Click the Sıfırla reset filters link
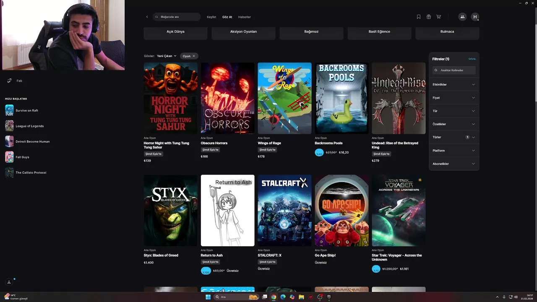The height and width of the screenshot is (302, 537). click(x=472, y=59)
